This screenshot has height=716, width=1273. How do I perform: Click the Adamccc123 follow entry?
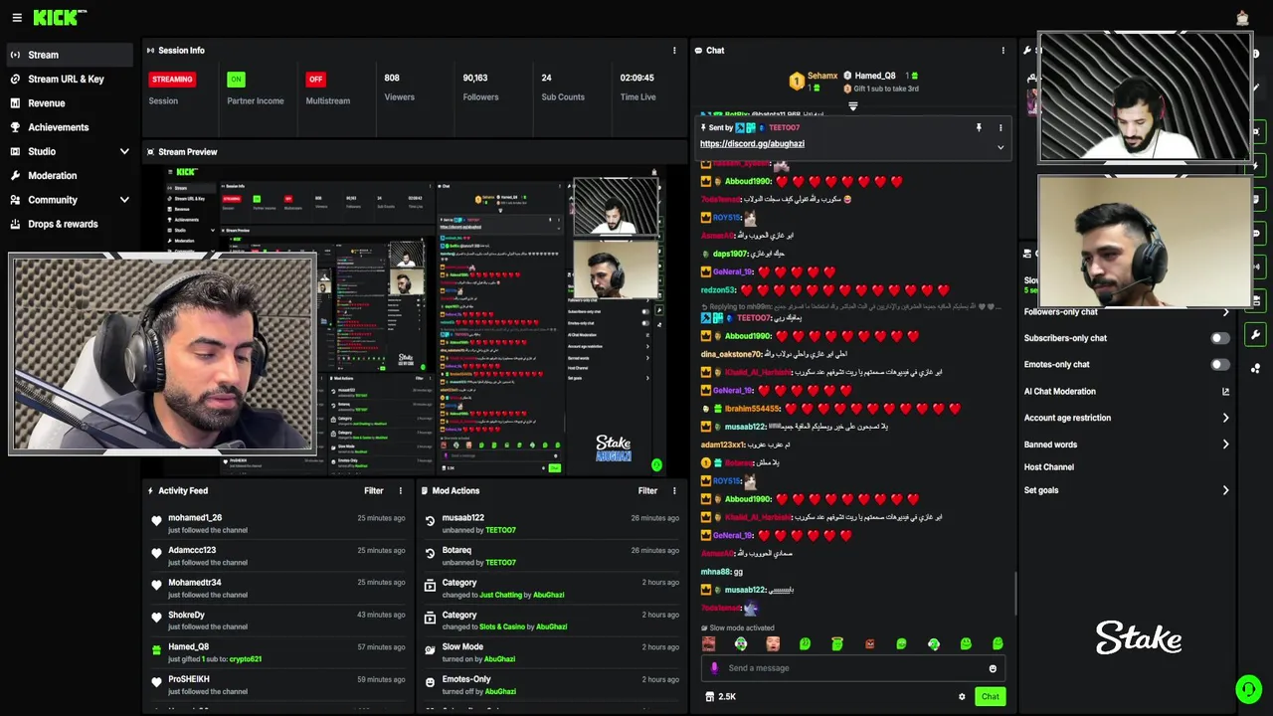coord(279,556)
